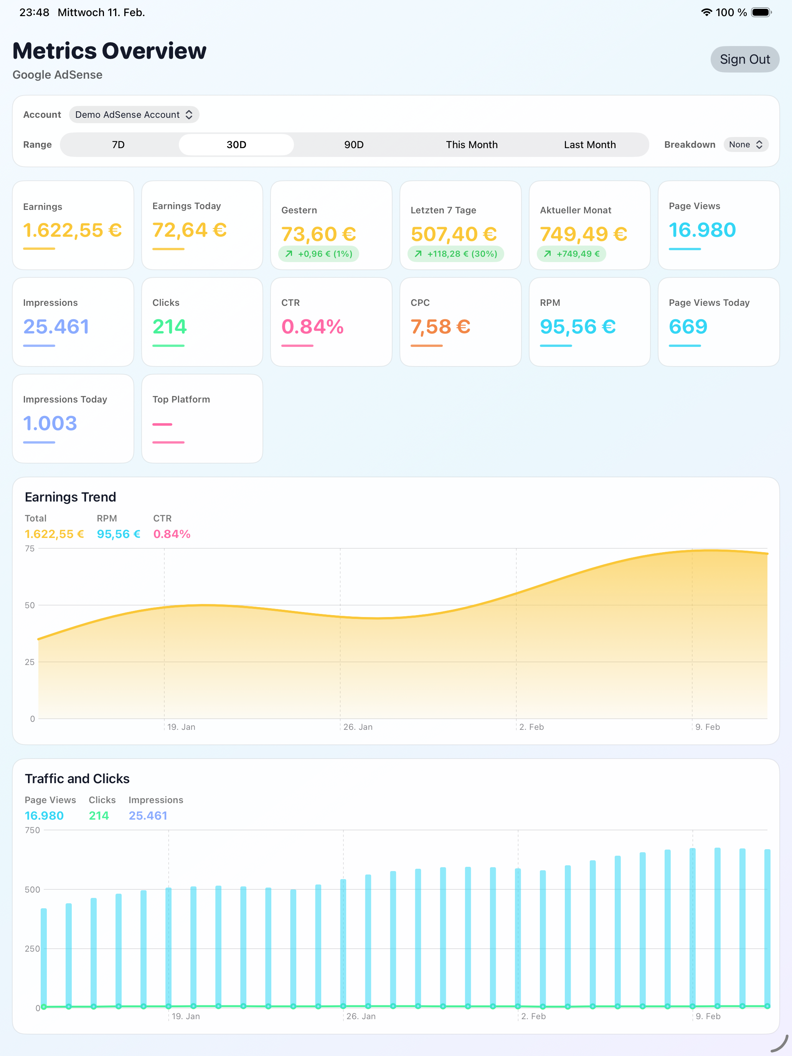Click the Wi-Fi icon in status bar
The image size is (792, 1056).
tap(708, 12)
